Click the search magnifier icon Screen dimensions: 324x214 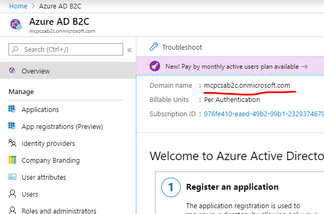pos(15,49)
